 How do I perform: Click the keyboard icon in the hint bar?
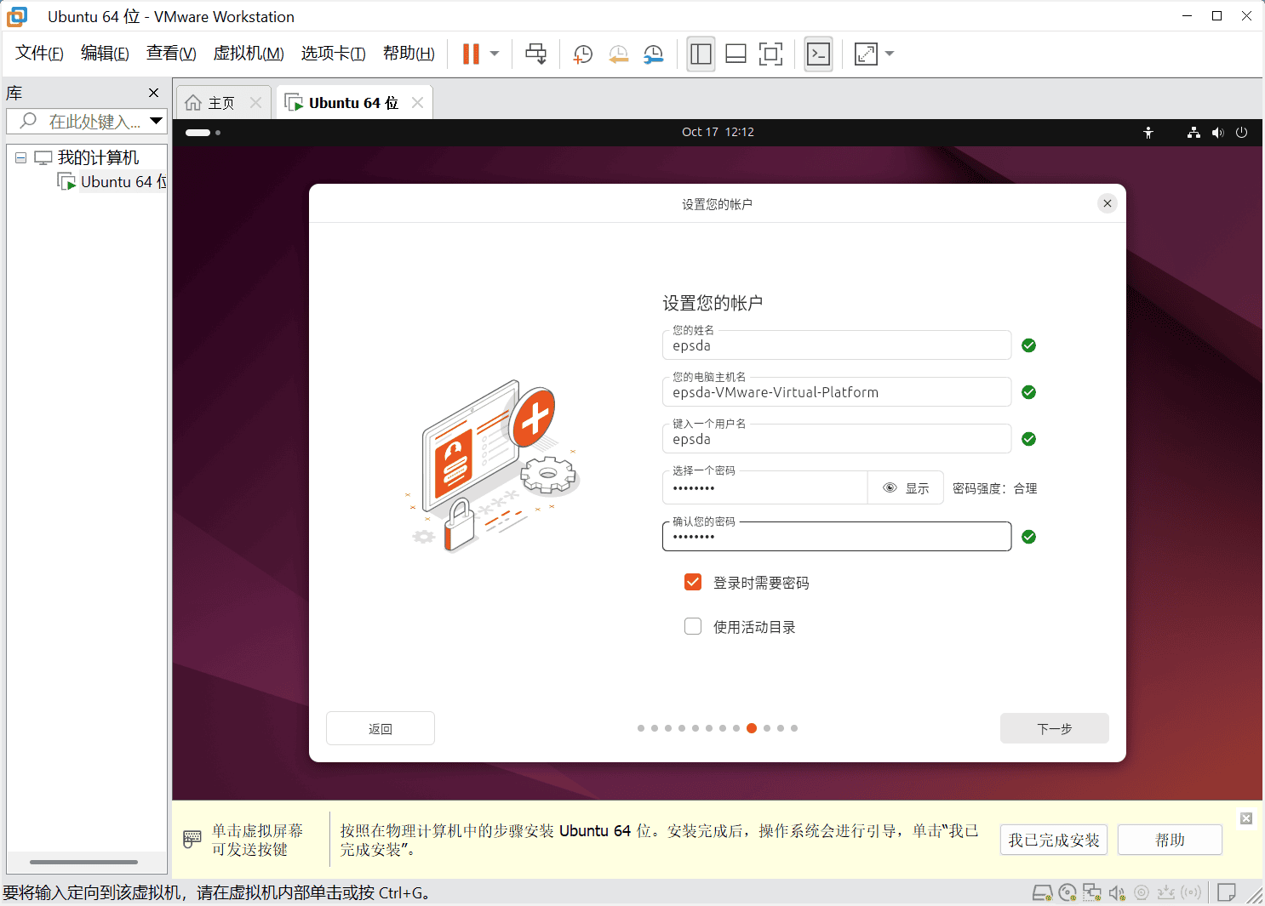pyautogui.click(x=192, y=840)
